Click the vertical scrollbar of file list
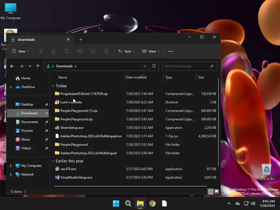Image resolution: width=280 pixels, height=210 pixels. (218, 122)
